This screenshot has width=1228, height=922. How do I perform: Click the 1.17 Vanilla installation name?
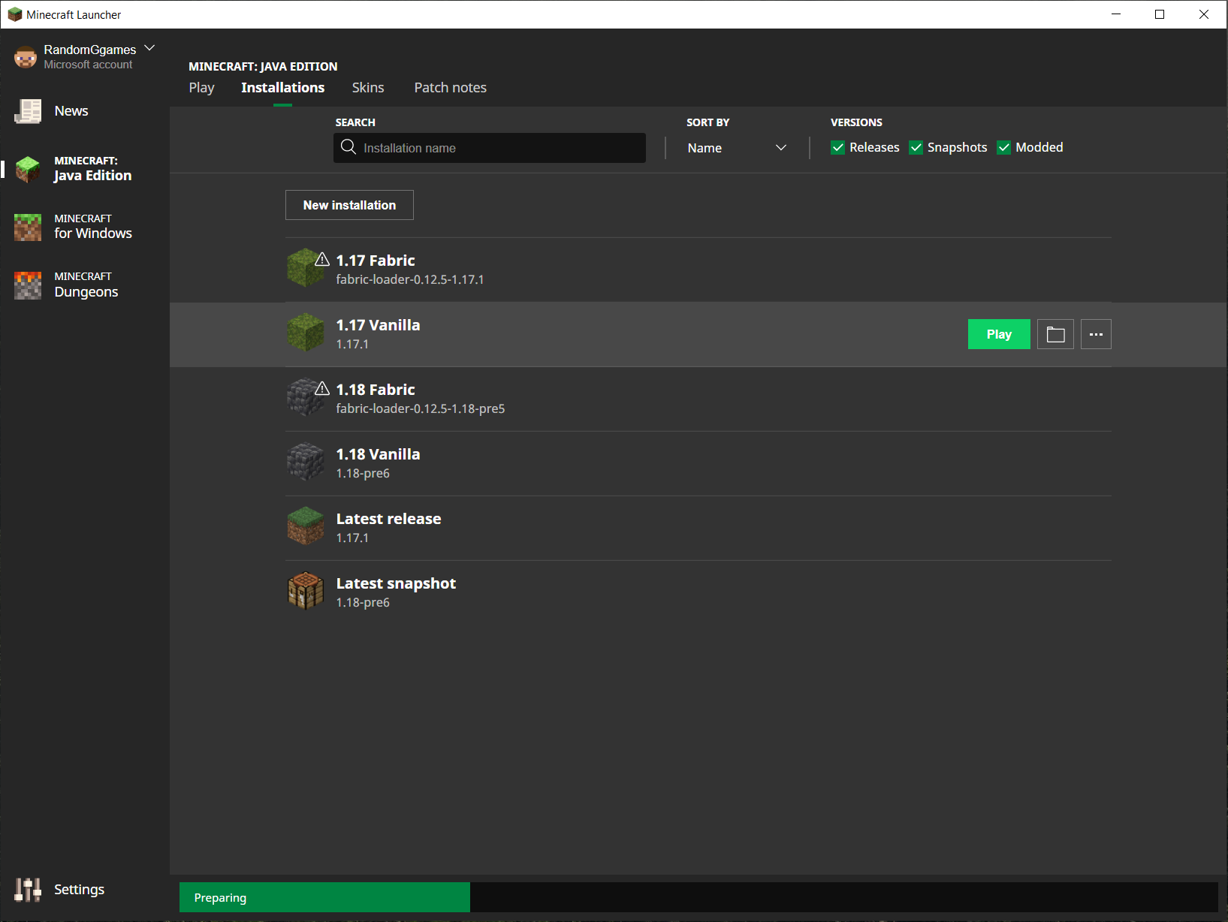(x=378, y=325)
